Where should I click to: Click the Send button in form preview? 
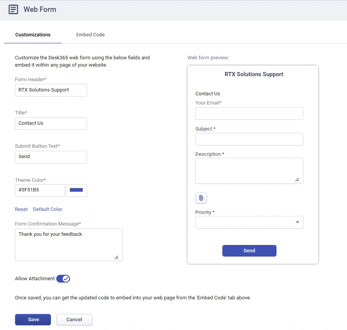pos(249,251)
